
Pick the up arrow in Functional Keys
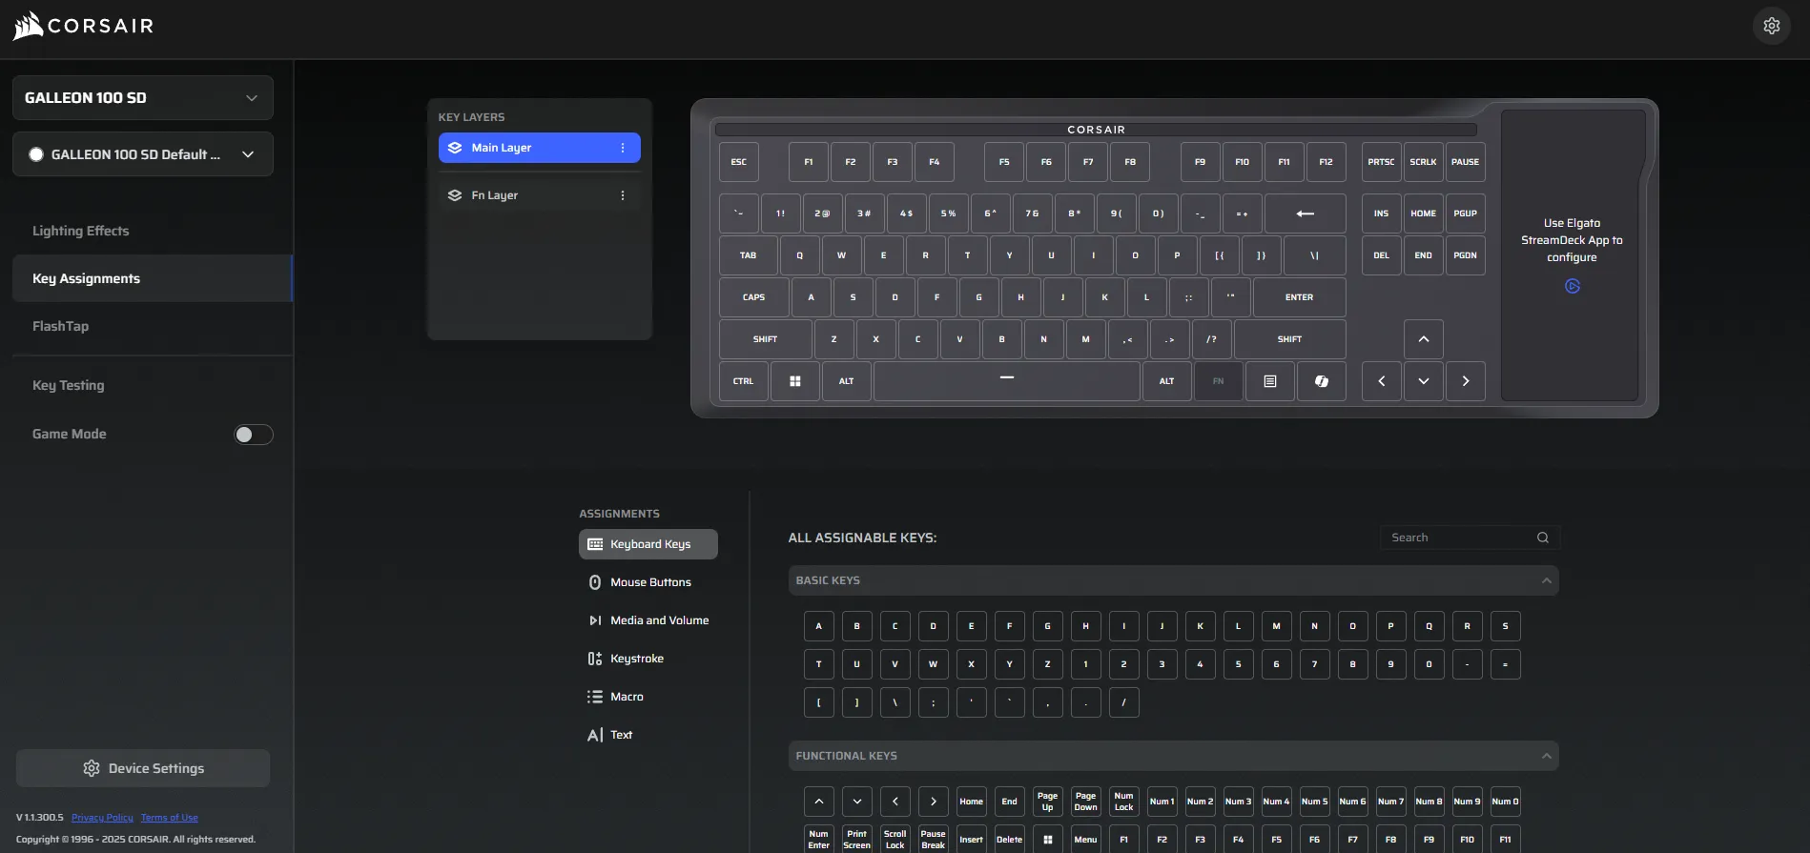pos(818,802)
